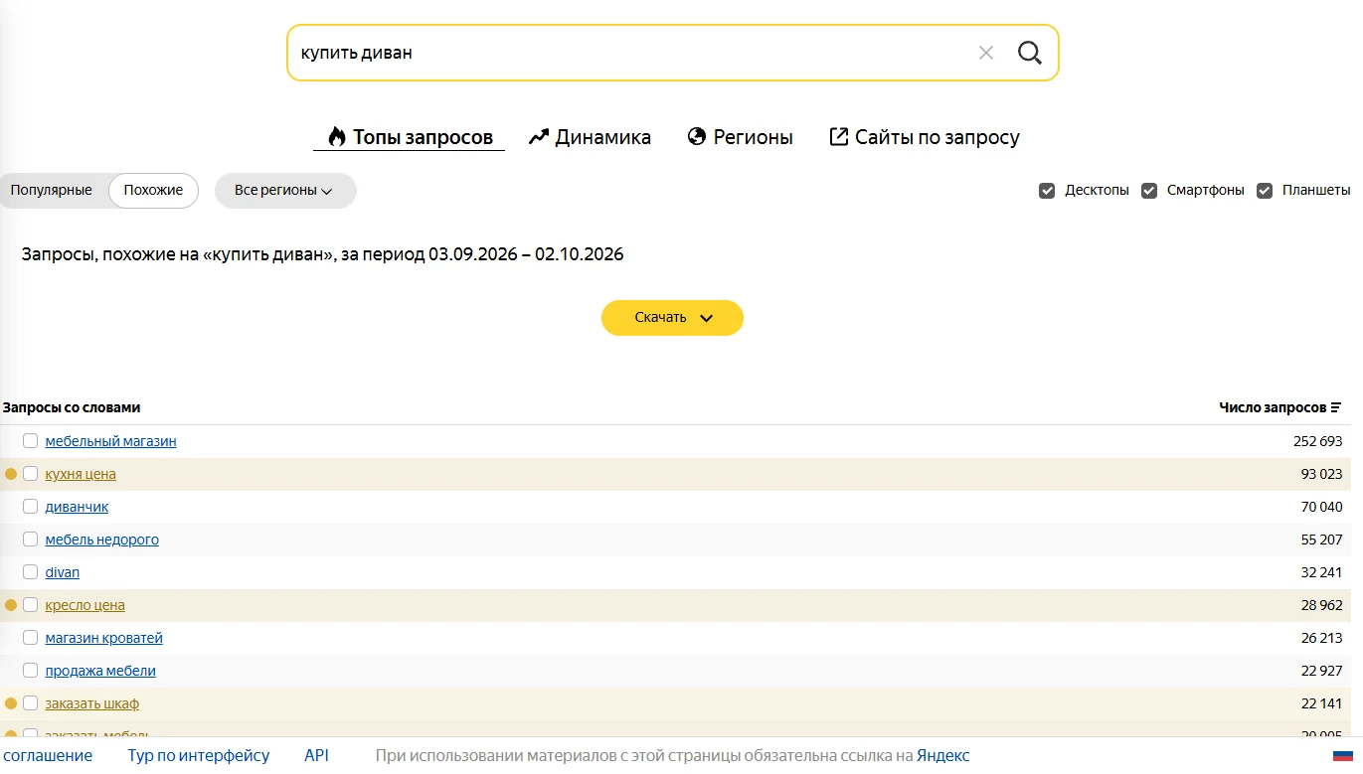Click the count 55 207
The height and width of the screenshot is (774, 1363).
(1321, 540)
